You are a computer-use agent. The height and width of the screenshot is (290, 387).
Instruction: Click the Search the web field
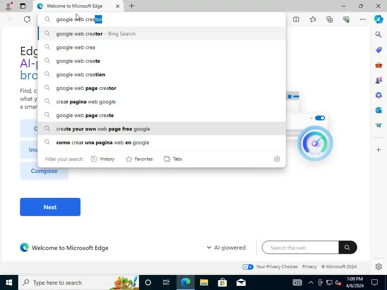tap(300, 248)
